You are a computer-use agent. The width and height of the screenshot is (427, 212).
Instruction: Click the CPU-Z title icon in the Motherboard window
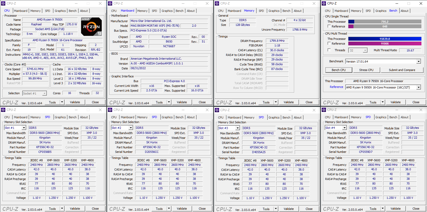click(x=110, y=3)
